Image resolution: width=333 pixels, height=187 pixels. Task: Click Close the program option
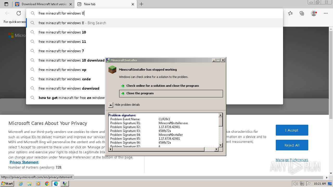(171, 94)
